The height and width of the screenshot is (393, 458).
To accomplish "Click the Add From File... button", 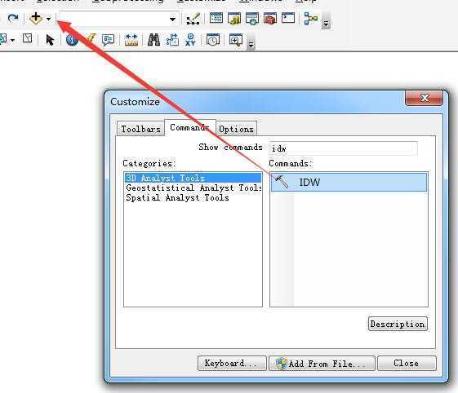I will 322,364.
